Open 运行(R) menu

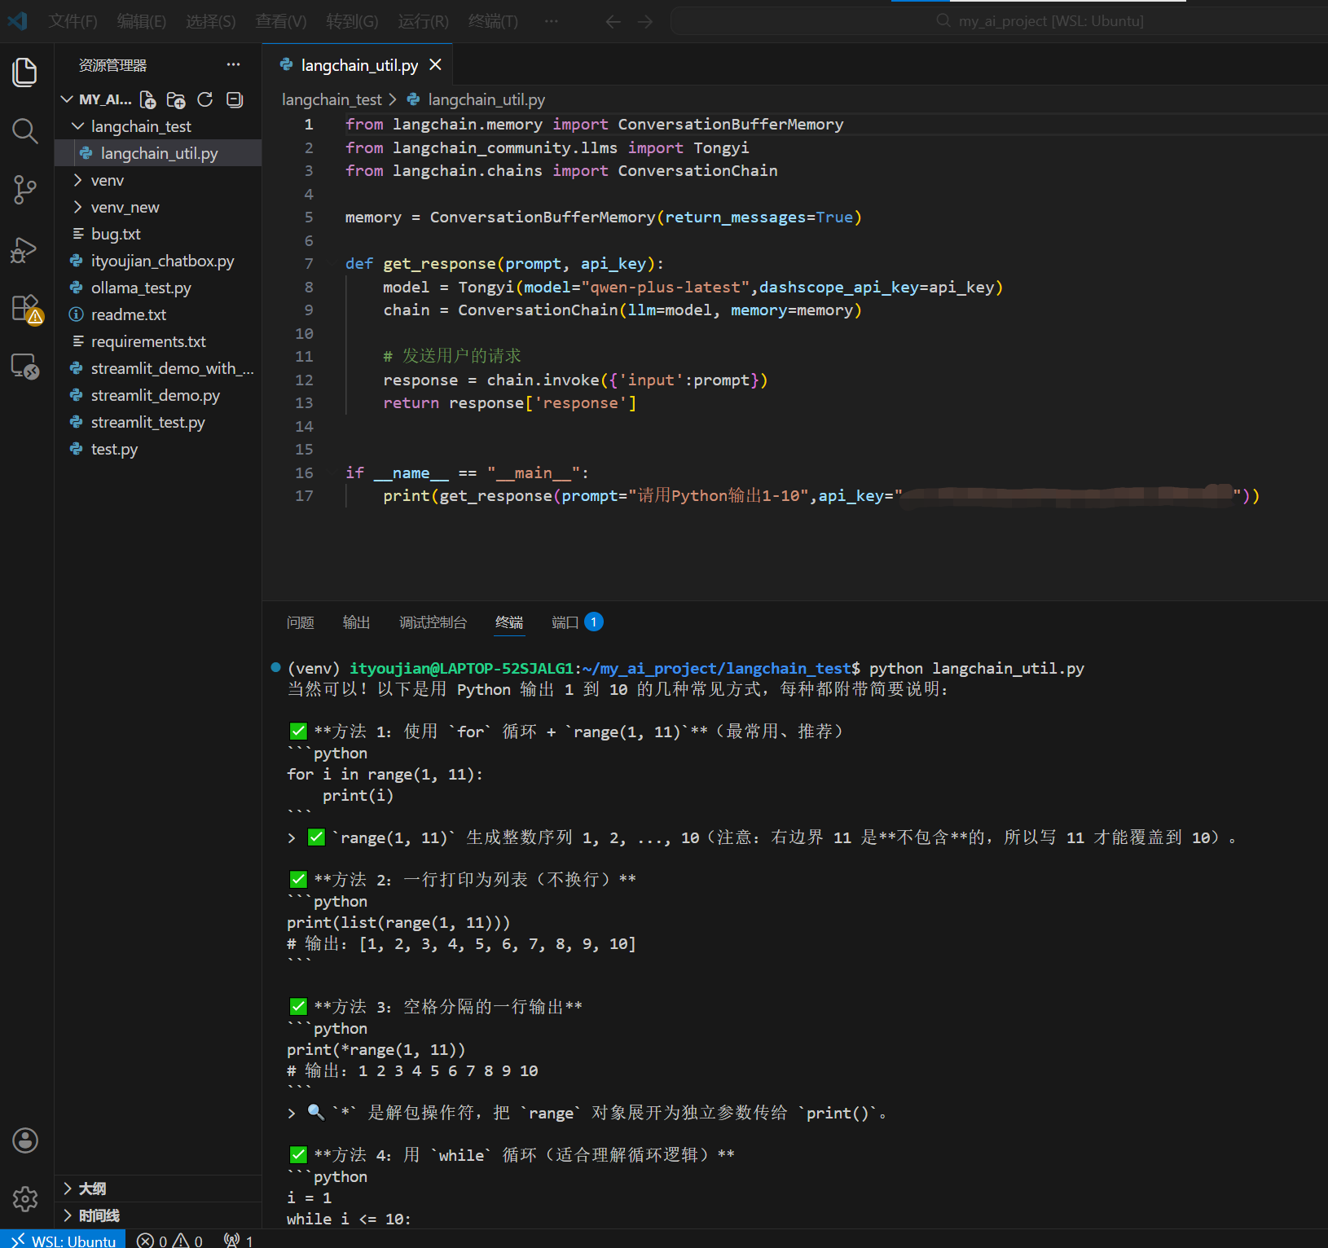click(x=423, y=21)
